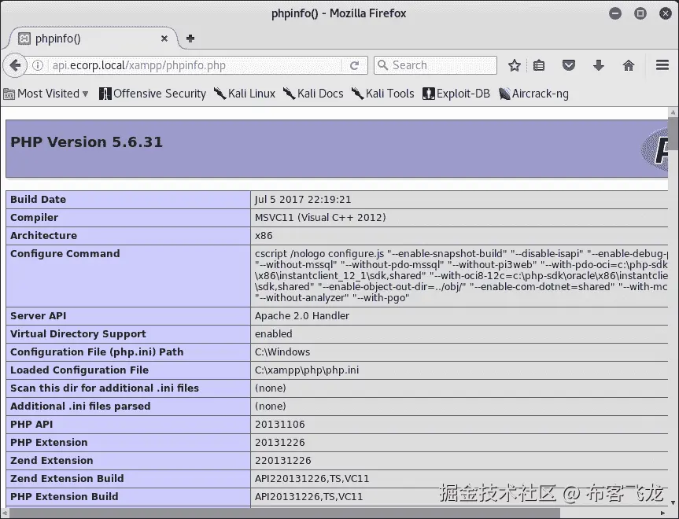Select the 'PHP Version 5.6.31' heading

pyautogui.click(x=87, y=142)
